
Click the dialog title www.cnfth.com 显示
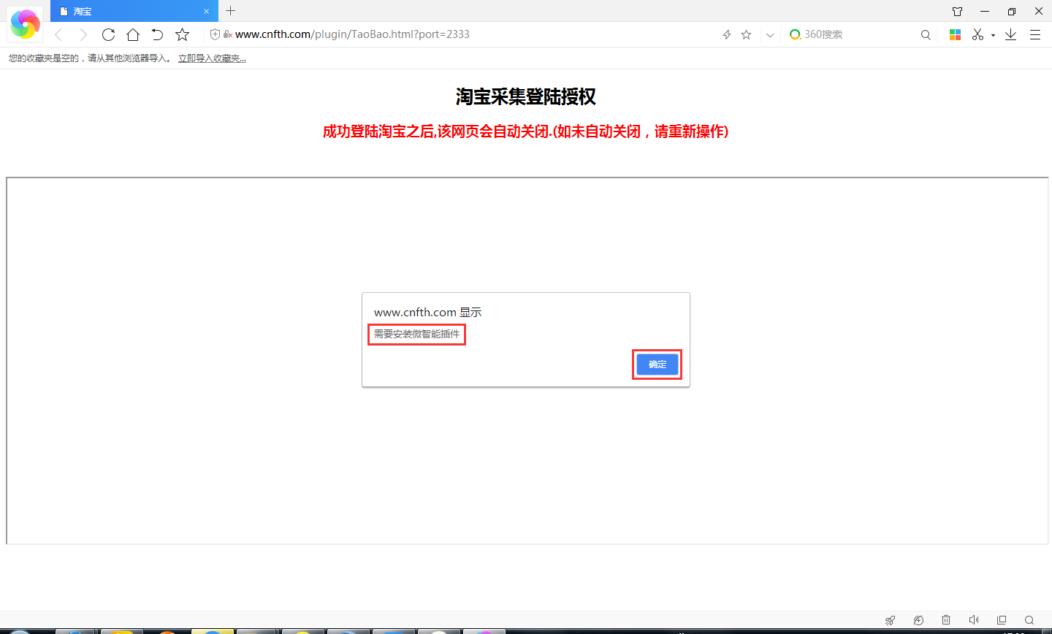(428, 312)
